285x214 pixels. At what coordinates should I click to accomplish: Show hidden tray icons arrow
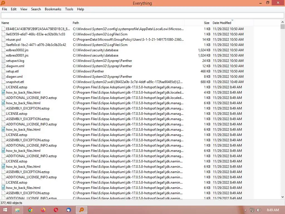(245, 210)
